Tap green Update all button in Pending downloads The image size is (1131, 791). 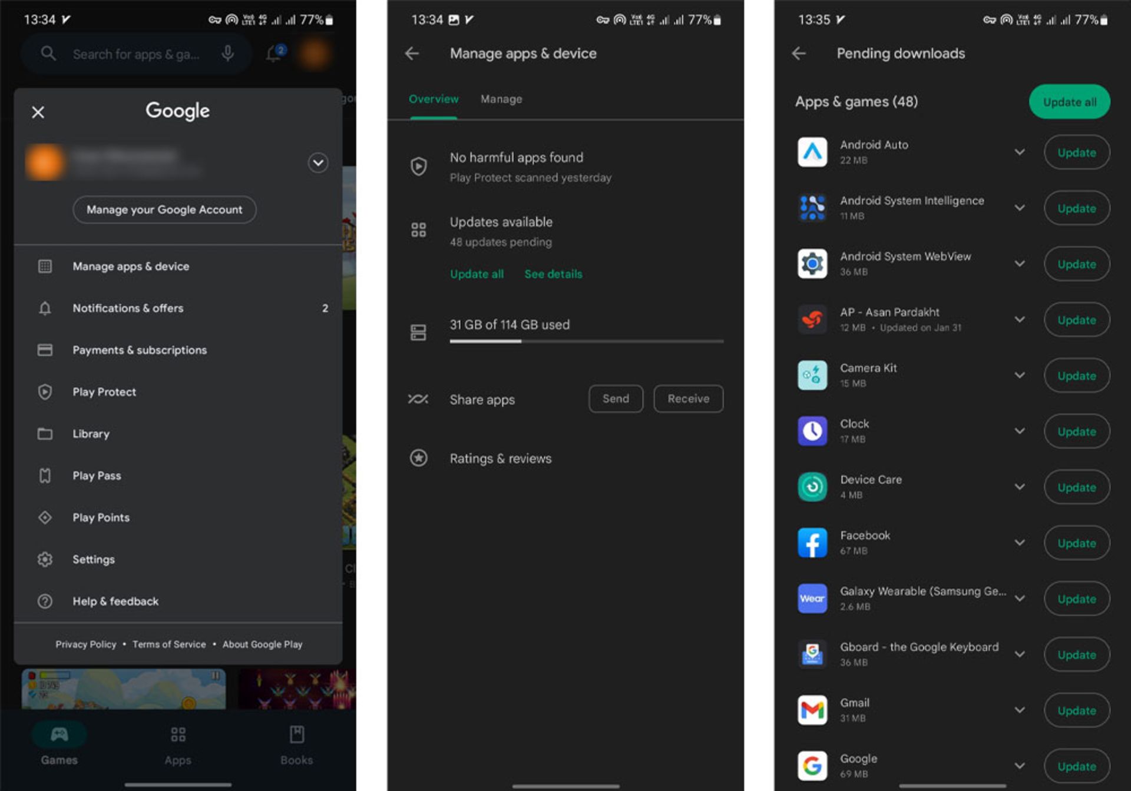pyautogui.click(x=1069, y=102)
